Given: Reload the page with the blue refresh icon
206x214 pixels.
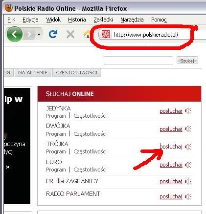Looking at the screenshot, I should [x=53, y=34].
